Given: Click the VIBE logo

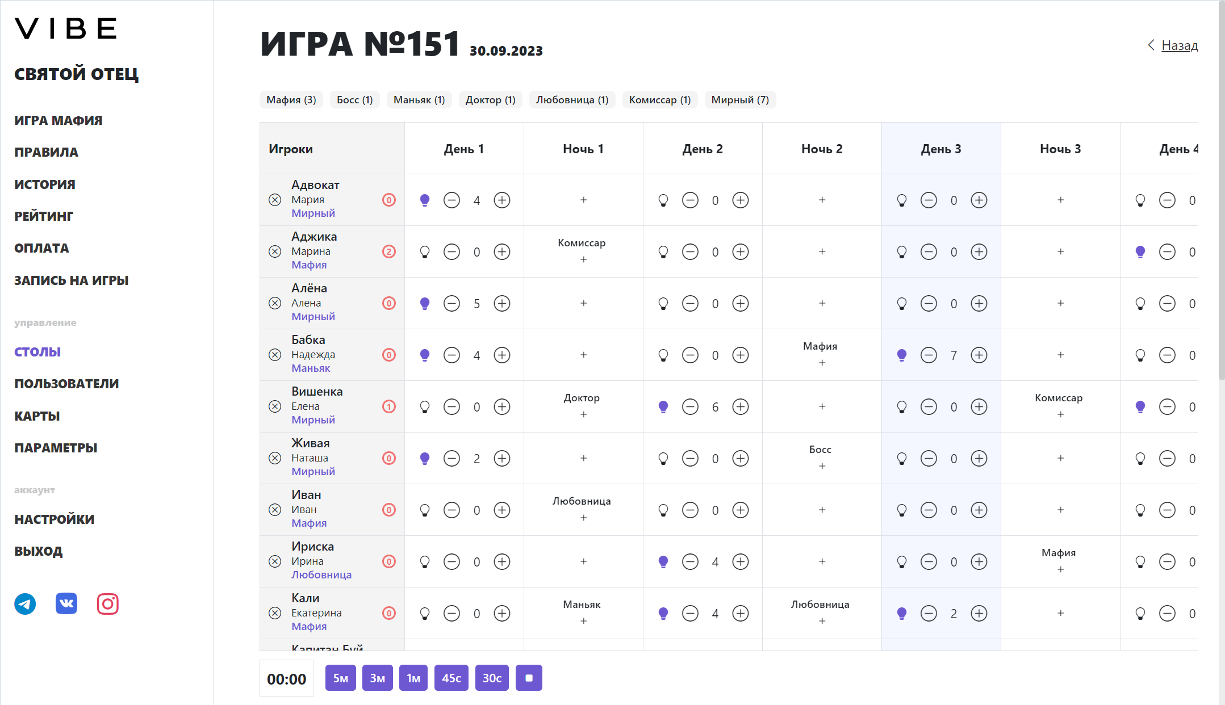Looking at the screenshot, I should click(x=66, y=28).
